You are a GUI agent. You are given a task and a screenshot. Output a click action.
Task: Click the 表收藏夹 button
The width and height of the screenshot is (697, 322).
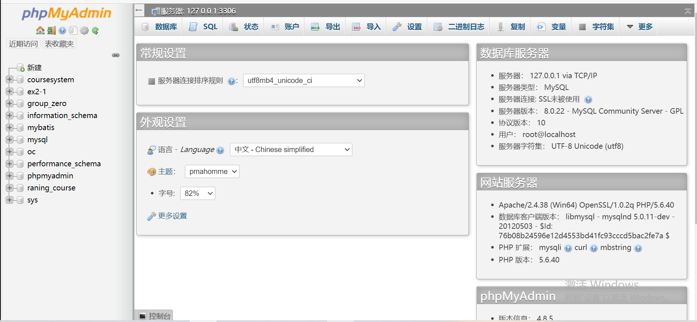pos(59,44)
